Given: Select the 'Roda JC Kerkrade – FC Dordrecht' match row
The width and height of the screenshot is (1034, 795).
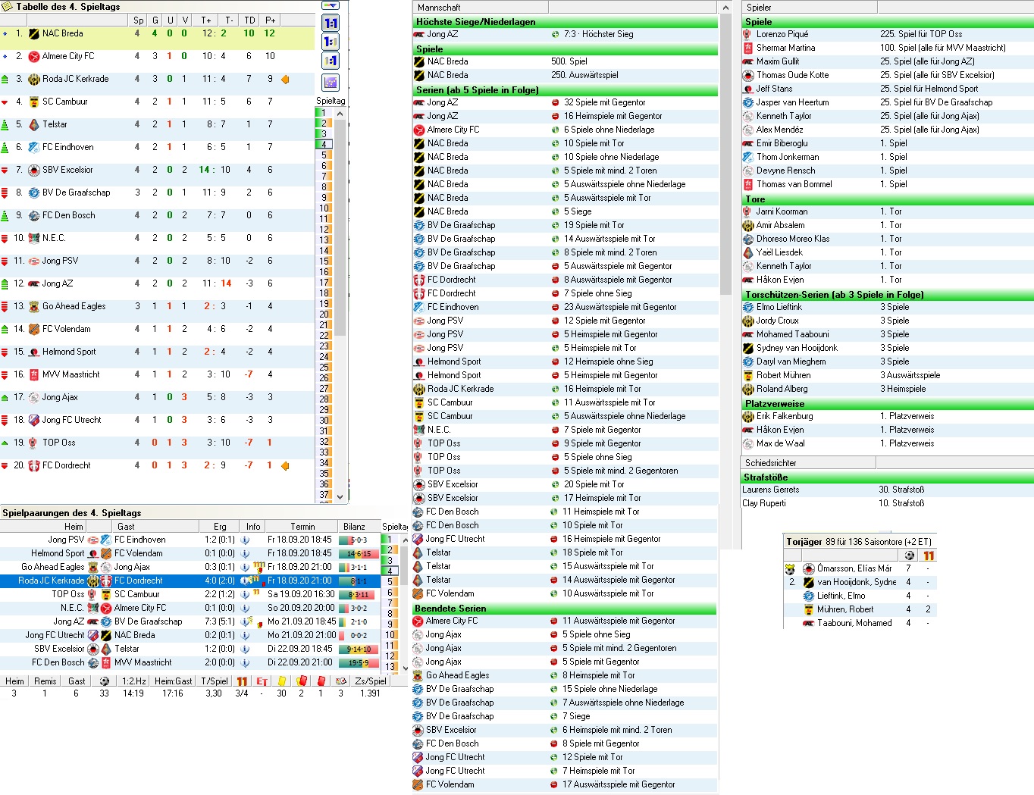Looking at the screenshot, I should (x=190, y=581).
